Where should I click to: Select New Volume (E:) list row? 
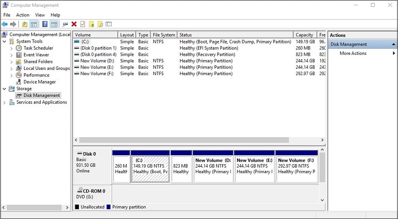click(x=199, y=67)
